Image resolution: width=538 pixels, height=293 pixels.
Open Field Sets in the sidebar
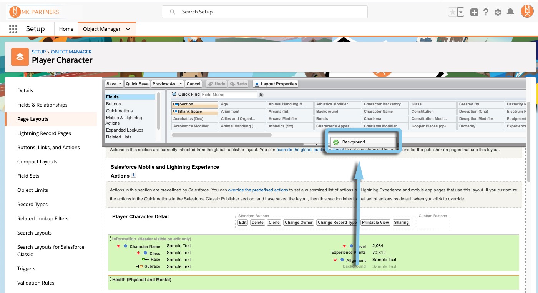point(28,176)
